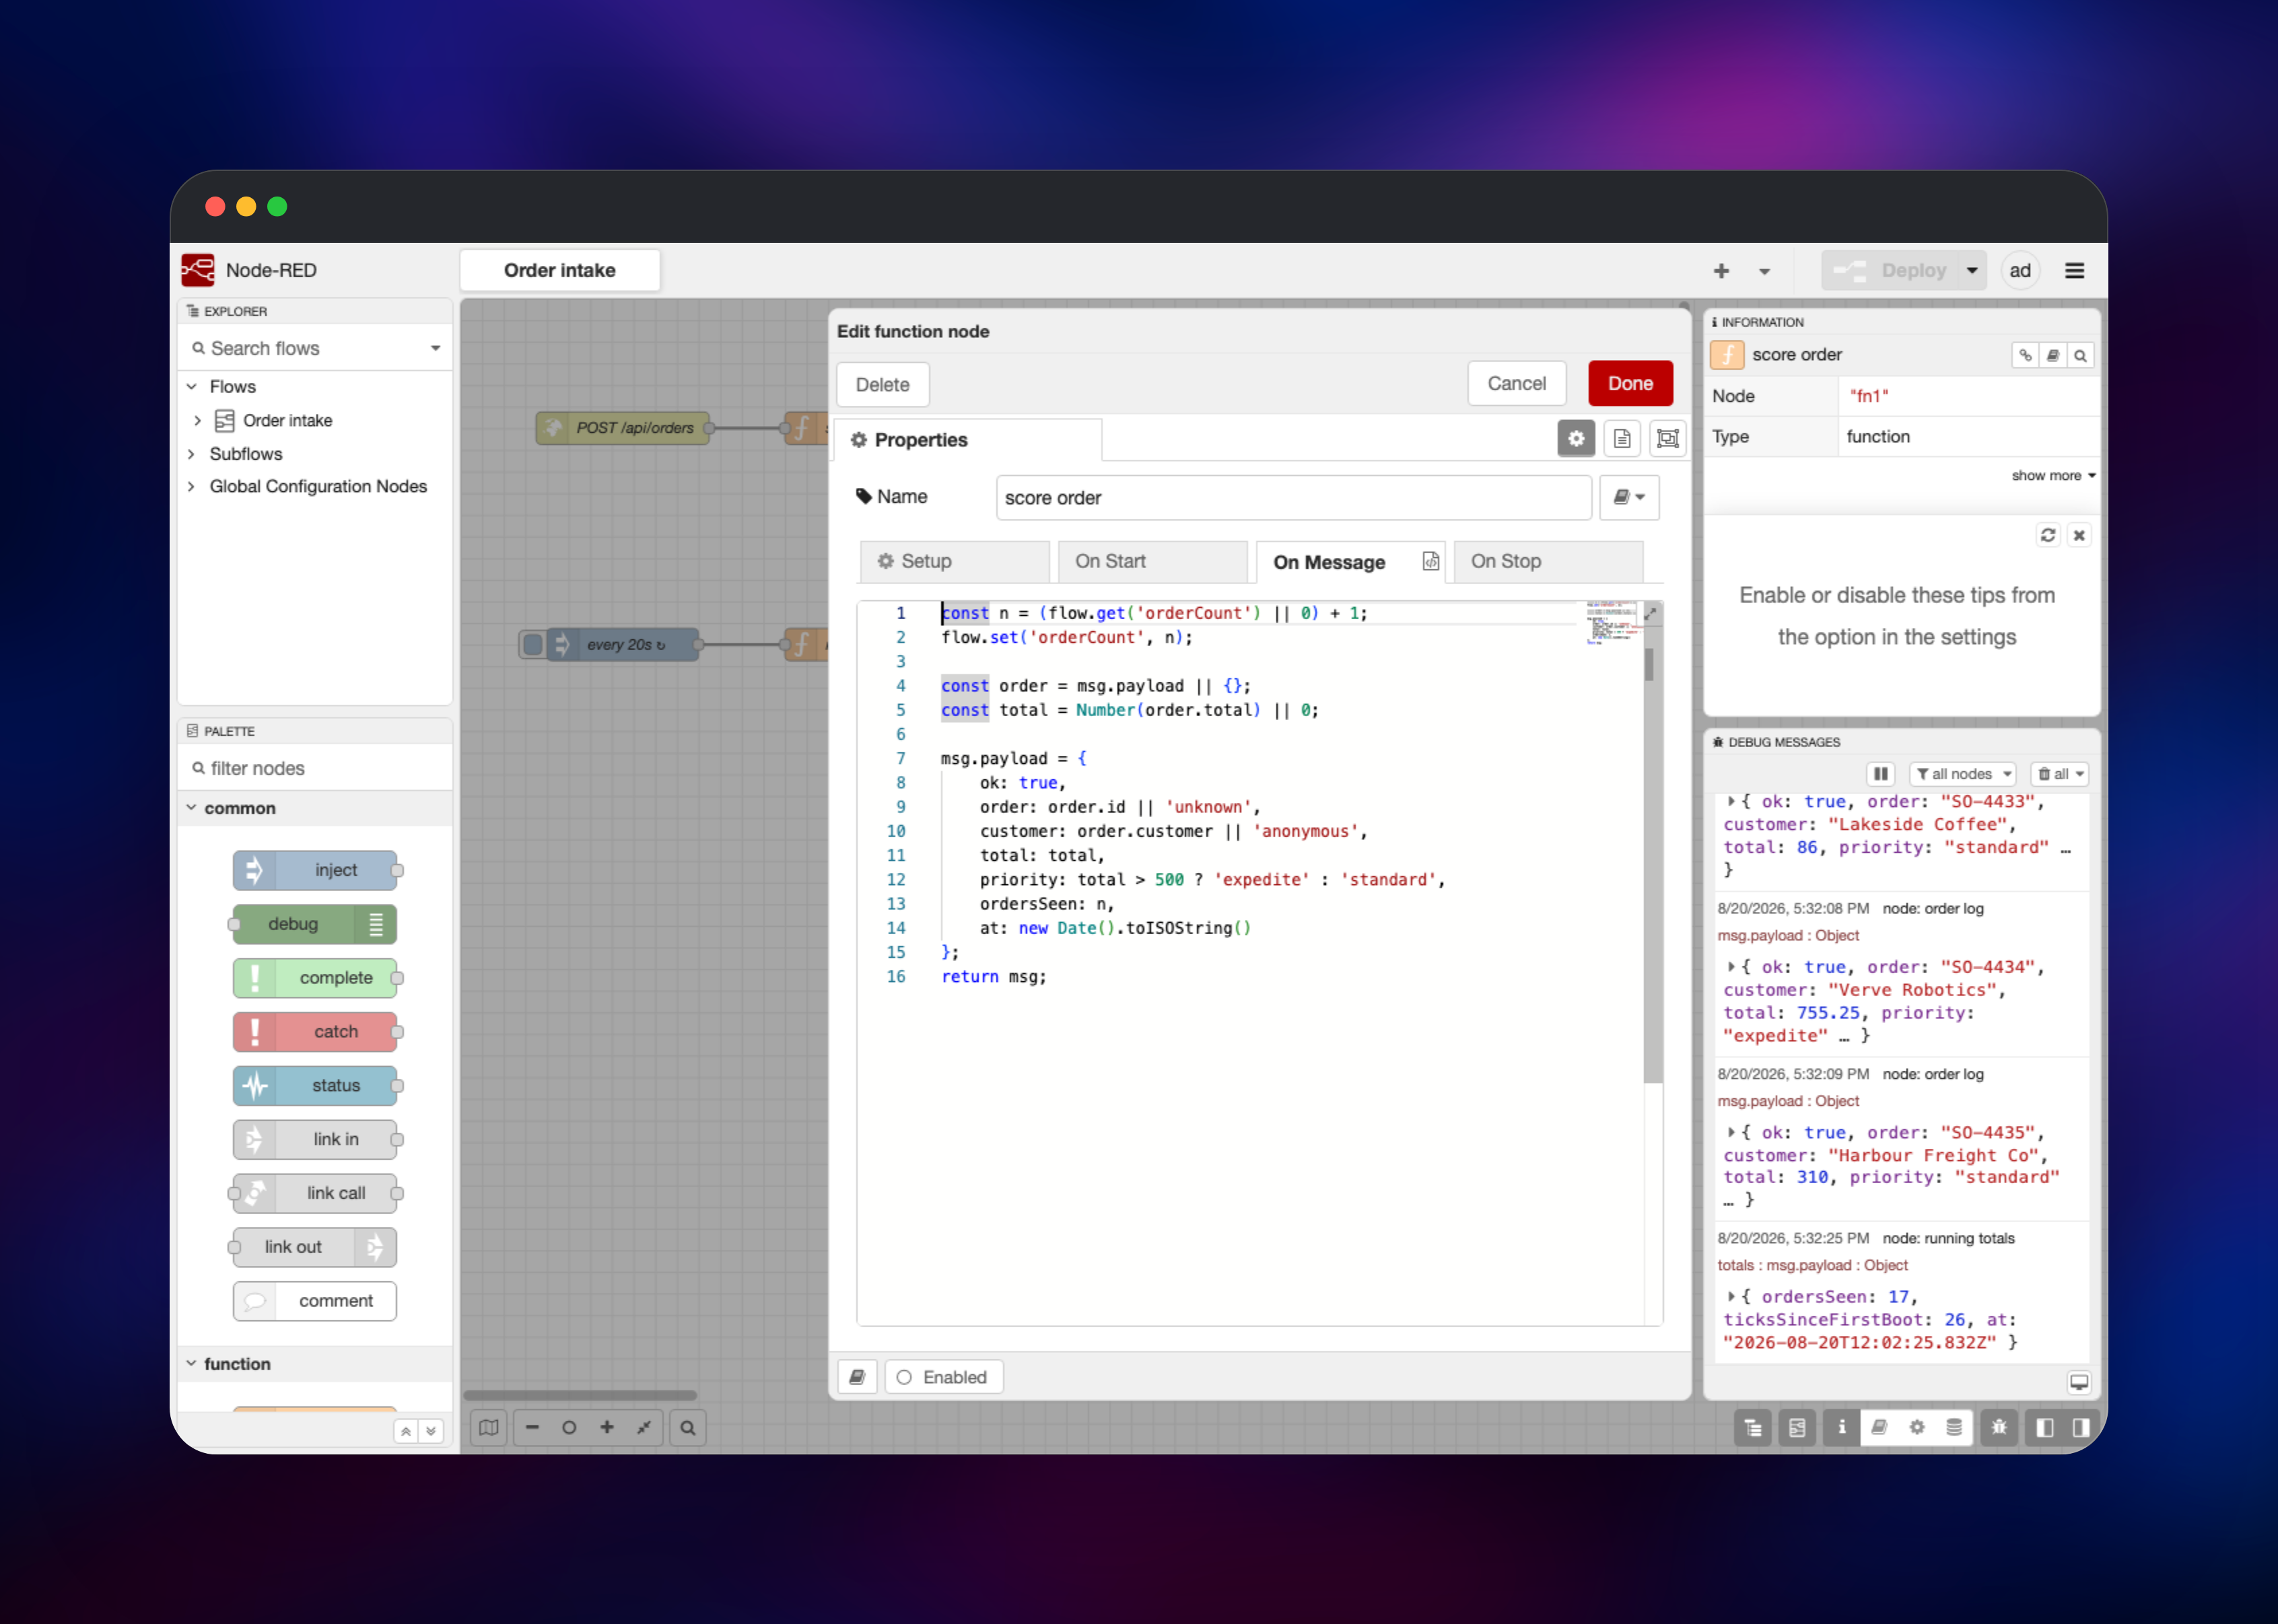
Task: Refresh the info panel tip
Action: pyautogui.click(x=2048, y=535)
